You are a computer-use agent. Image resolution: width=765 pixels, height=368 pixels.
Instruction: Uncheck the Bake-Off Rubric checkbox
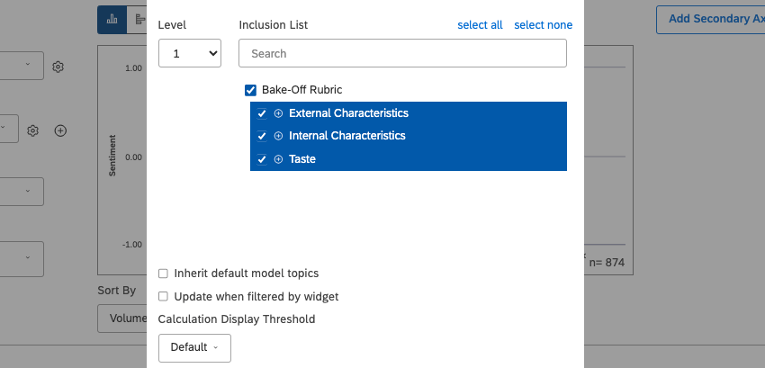(250, 90)
